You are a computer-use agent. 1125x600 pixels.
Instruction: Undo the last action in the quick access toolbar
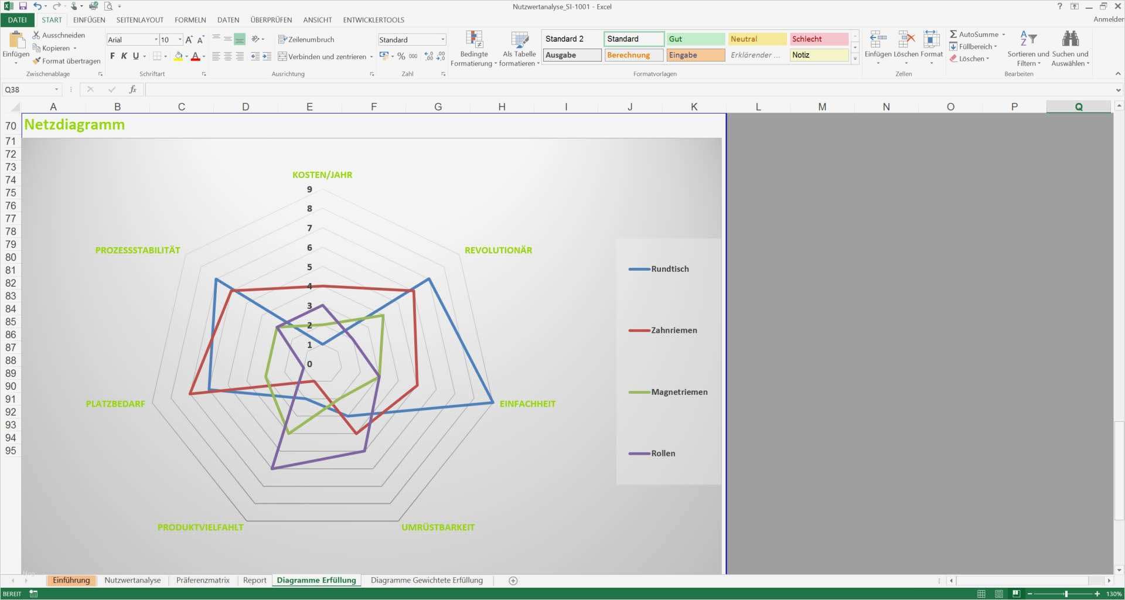(x=37, y=6)
